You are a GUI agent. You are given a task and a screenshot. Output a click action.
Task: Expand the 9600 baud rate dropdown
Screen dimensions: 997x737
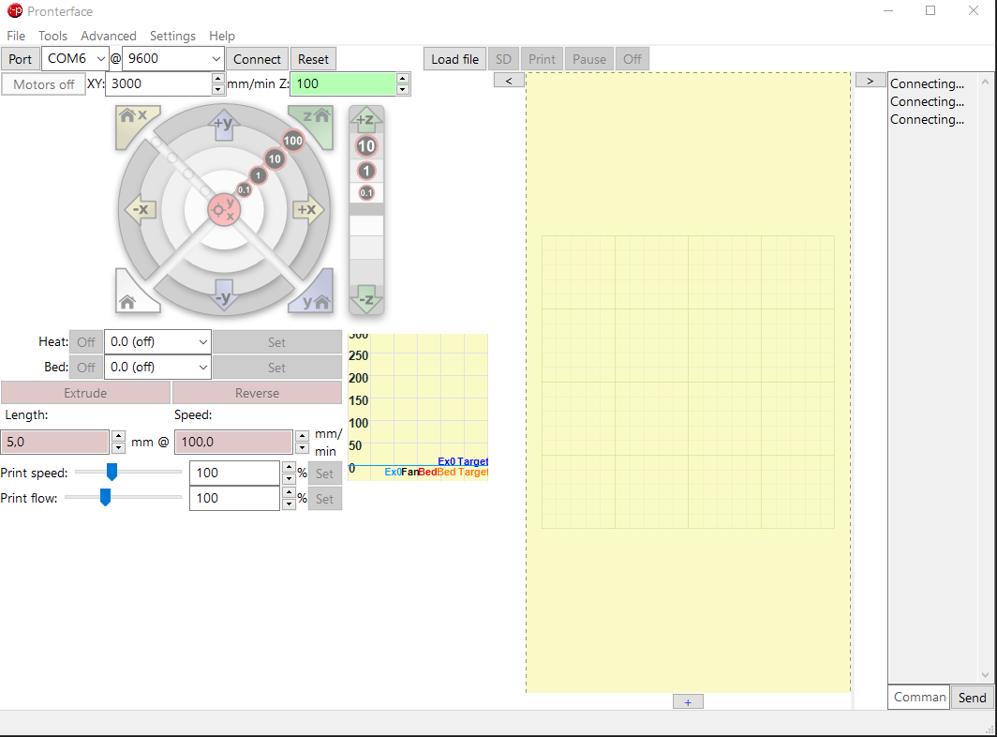pyautogui.click(x=173, y=58)
